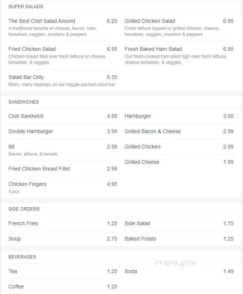Viewport: 243px width, 294px height.
Task: Open the Fried Chicken Salad item
Action: pos(63,55)
